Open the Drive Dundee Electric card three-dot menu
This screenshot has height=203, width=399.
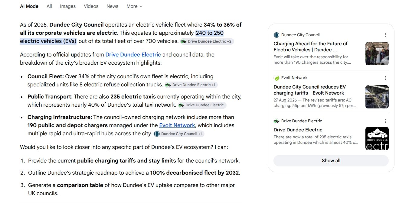385,121
